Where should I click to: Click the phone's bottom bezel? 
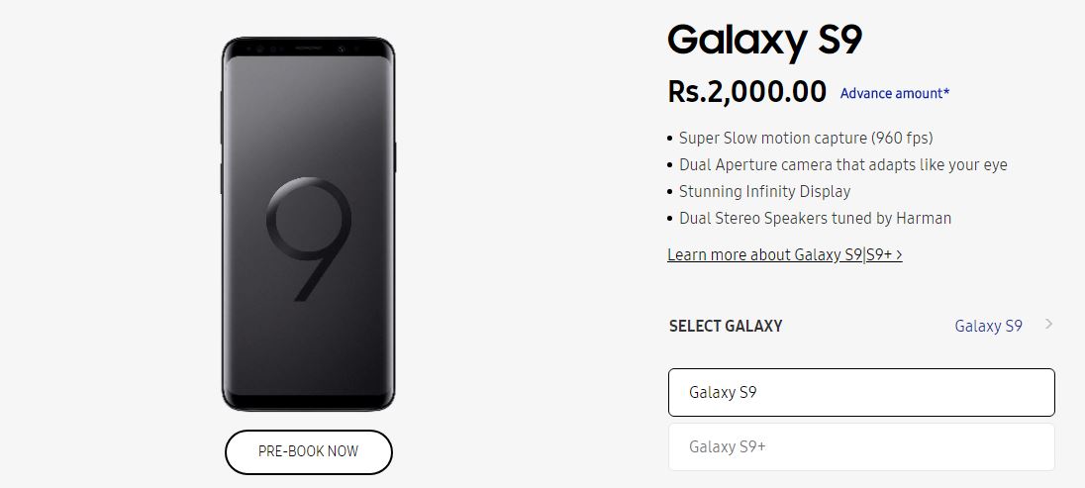pyautogui.click(x=308, y=403)
